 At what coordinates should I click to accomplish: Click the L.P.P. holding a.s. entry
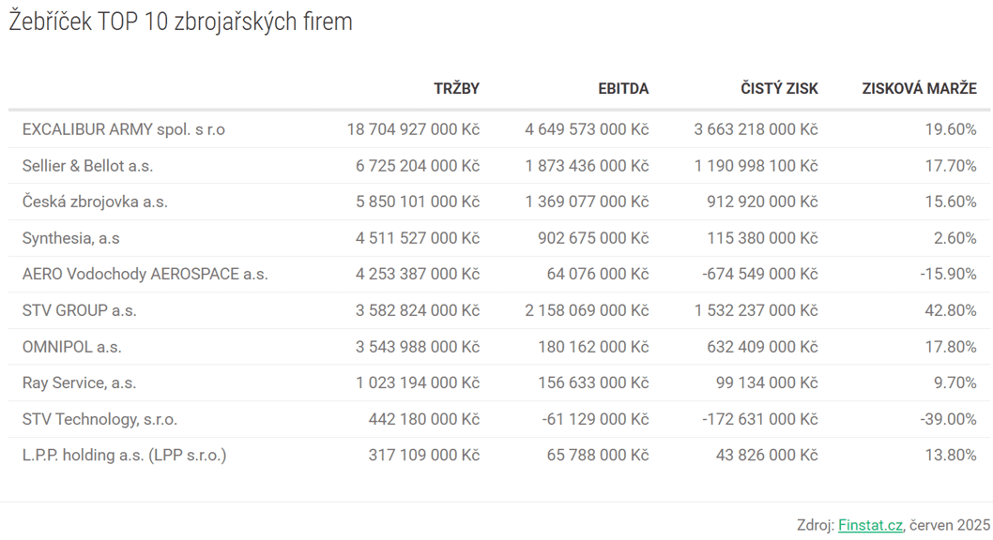pyautogui.click(x=124, y=456)
